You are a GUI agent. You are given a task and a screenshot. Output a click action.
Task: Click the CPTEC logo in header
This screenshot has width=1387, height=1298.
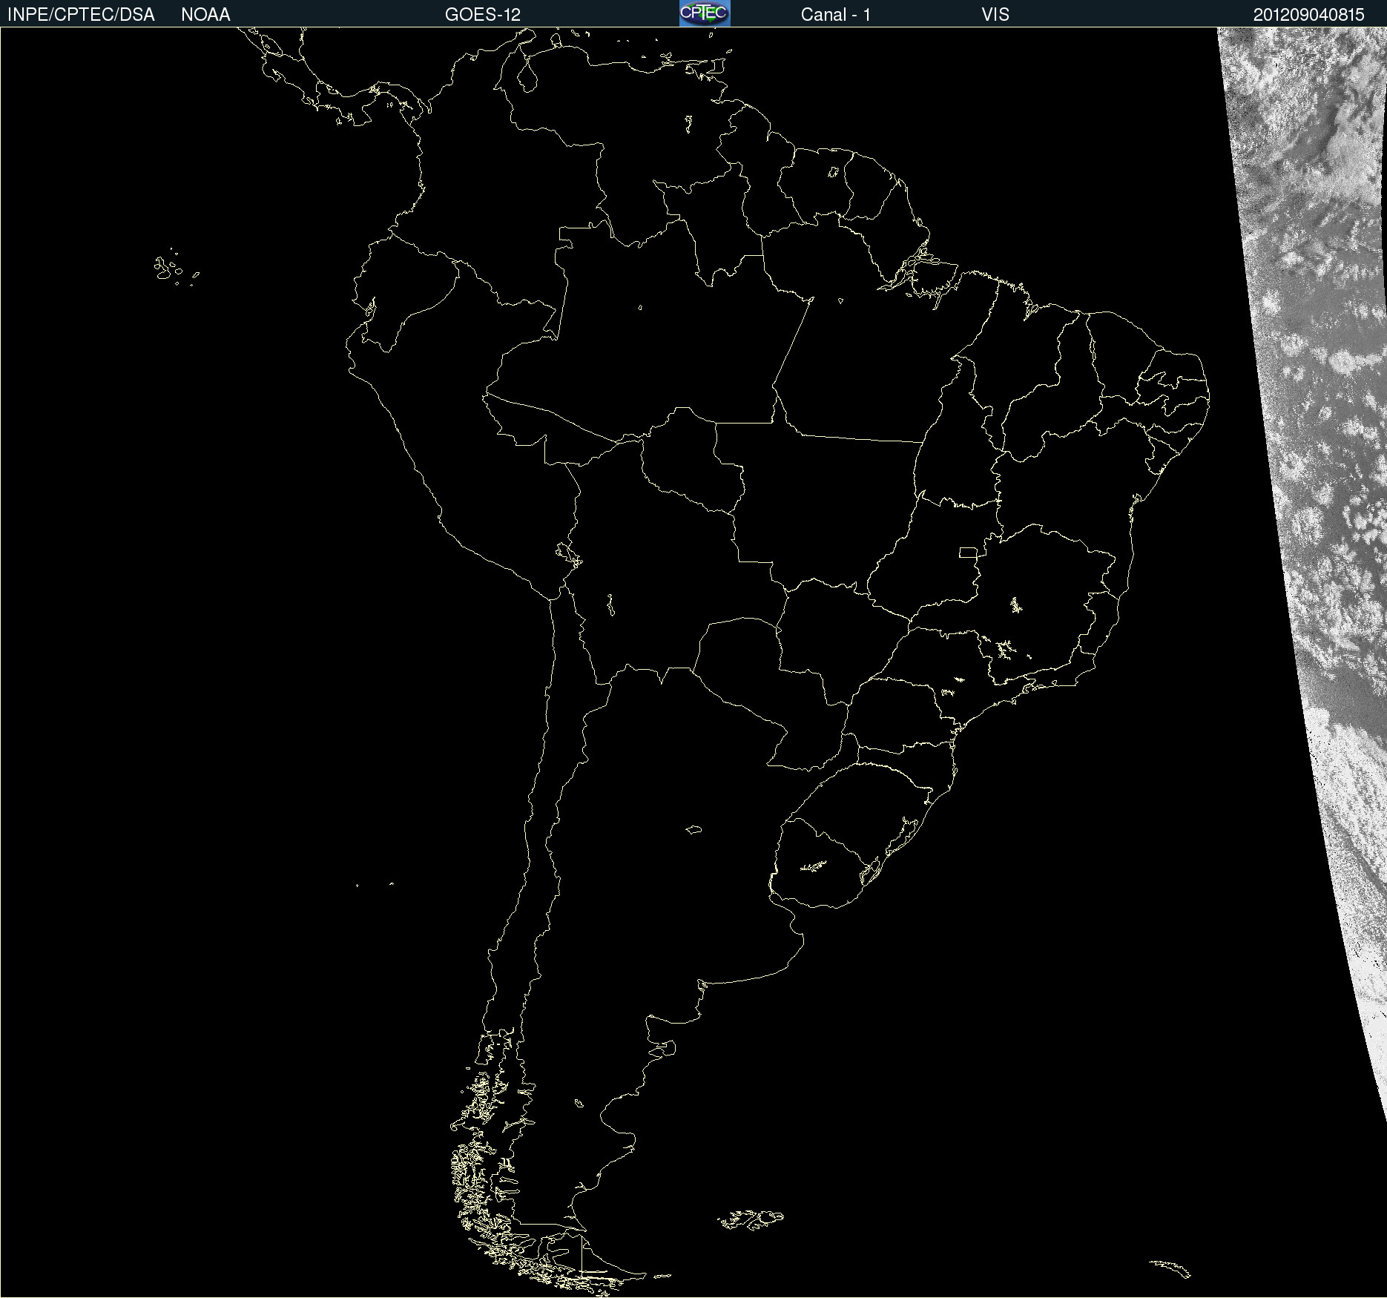(705, 13)
